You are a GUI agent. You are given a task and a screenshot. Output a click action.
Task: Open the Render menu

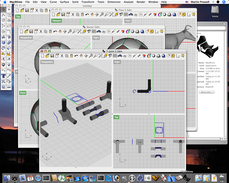[x=141, y=2]
